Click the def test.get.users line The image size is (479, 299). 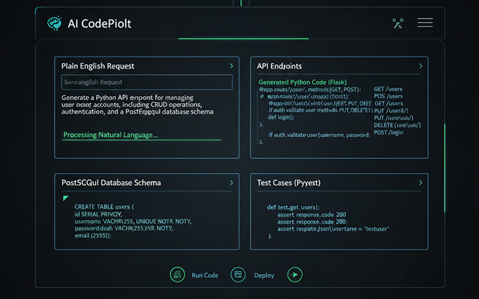coord(293,207)
